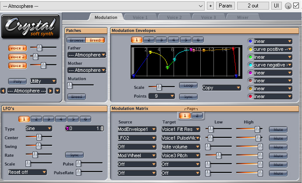Toggle the envelope Sync button
Viewport: 302px width, 183px height.
pyautogui.click(x=188, y=97)
